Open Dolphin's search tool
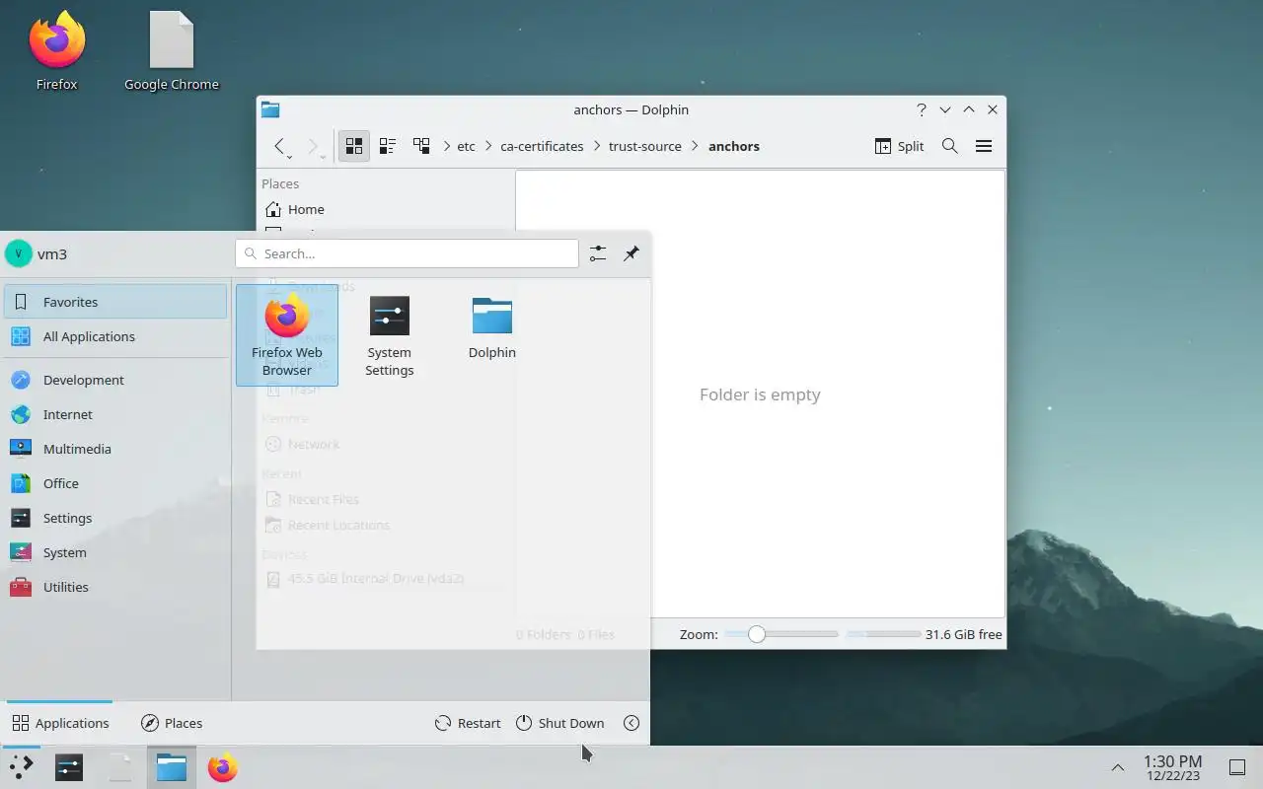 949,146
